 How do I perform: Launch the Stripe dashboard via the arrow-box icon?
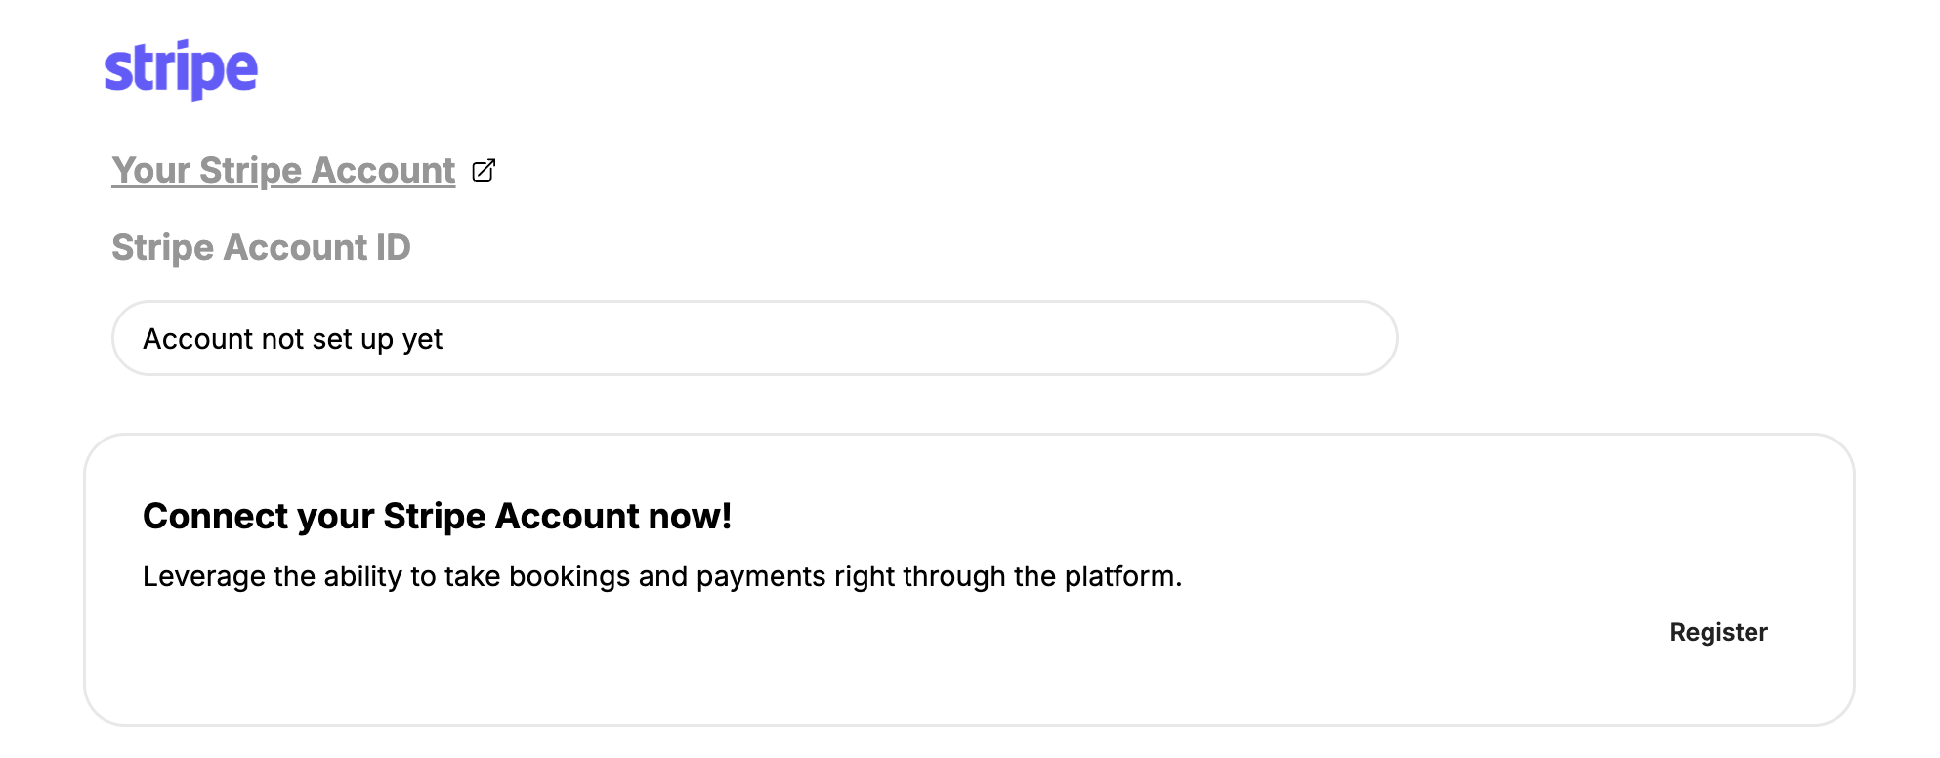tap(484, 171)
